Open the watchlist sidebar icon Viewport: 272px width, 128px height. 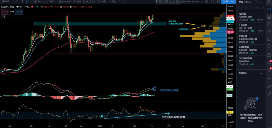click(x=269, y=2)
